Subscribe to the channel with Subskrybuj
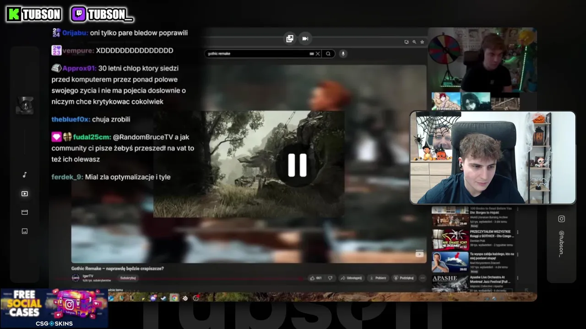586x329 pixels. [x=128, y=278]
